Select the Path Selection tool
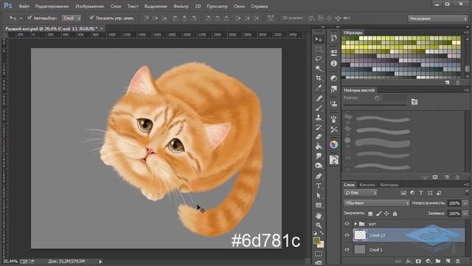Screen dimensions: 472x266 (x=318, y=195)
